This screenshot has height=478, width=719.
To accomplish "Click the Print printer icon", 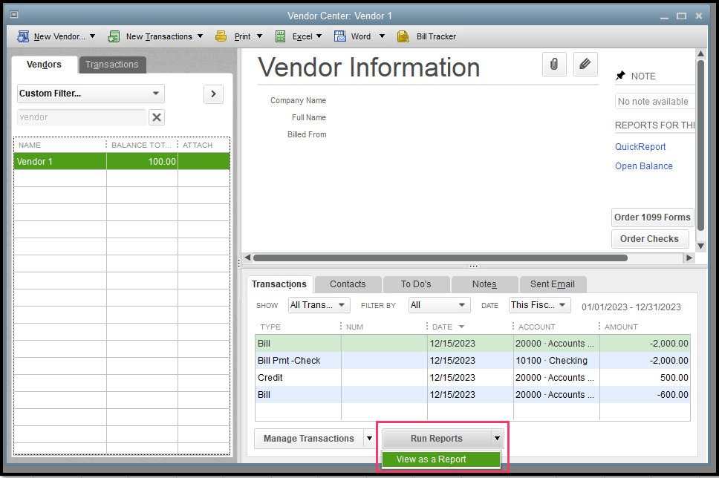I will pyautogui.click(x=221, y=36).
